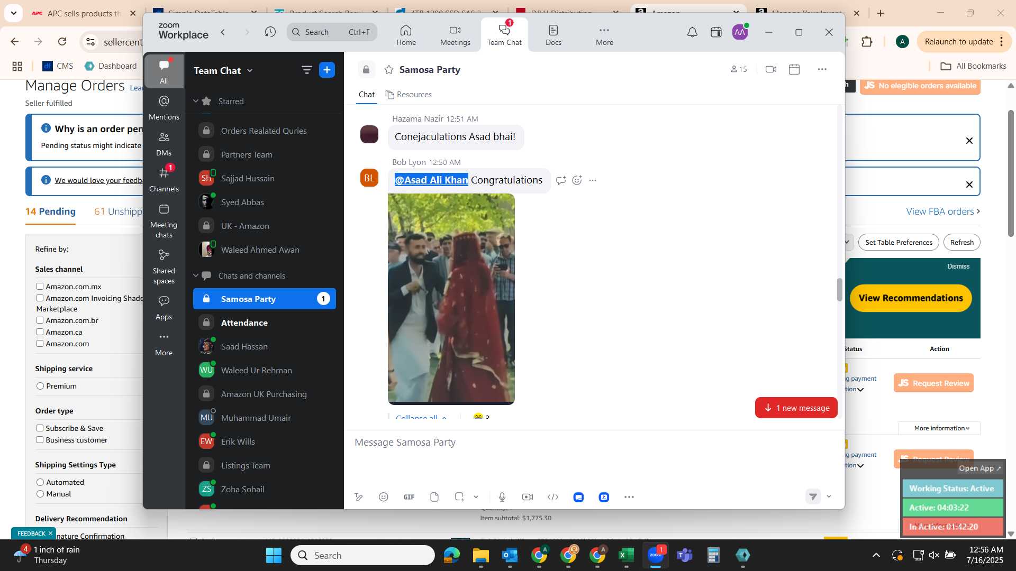Open Zoom history clock icon
The image size is (1016, 571).
[270, 32]
